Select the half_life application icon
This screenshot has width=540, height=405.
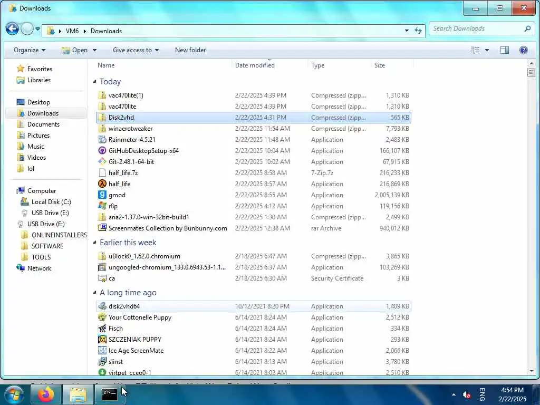[x=102, y=184]
